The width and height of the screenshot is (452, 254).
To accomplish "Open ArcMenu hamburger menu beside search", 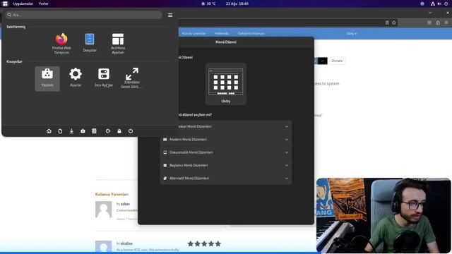I will 170,15.
